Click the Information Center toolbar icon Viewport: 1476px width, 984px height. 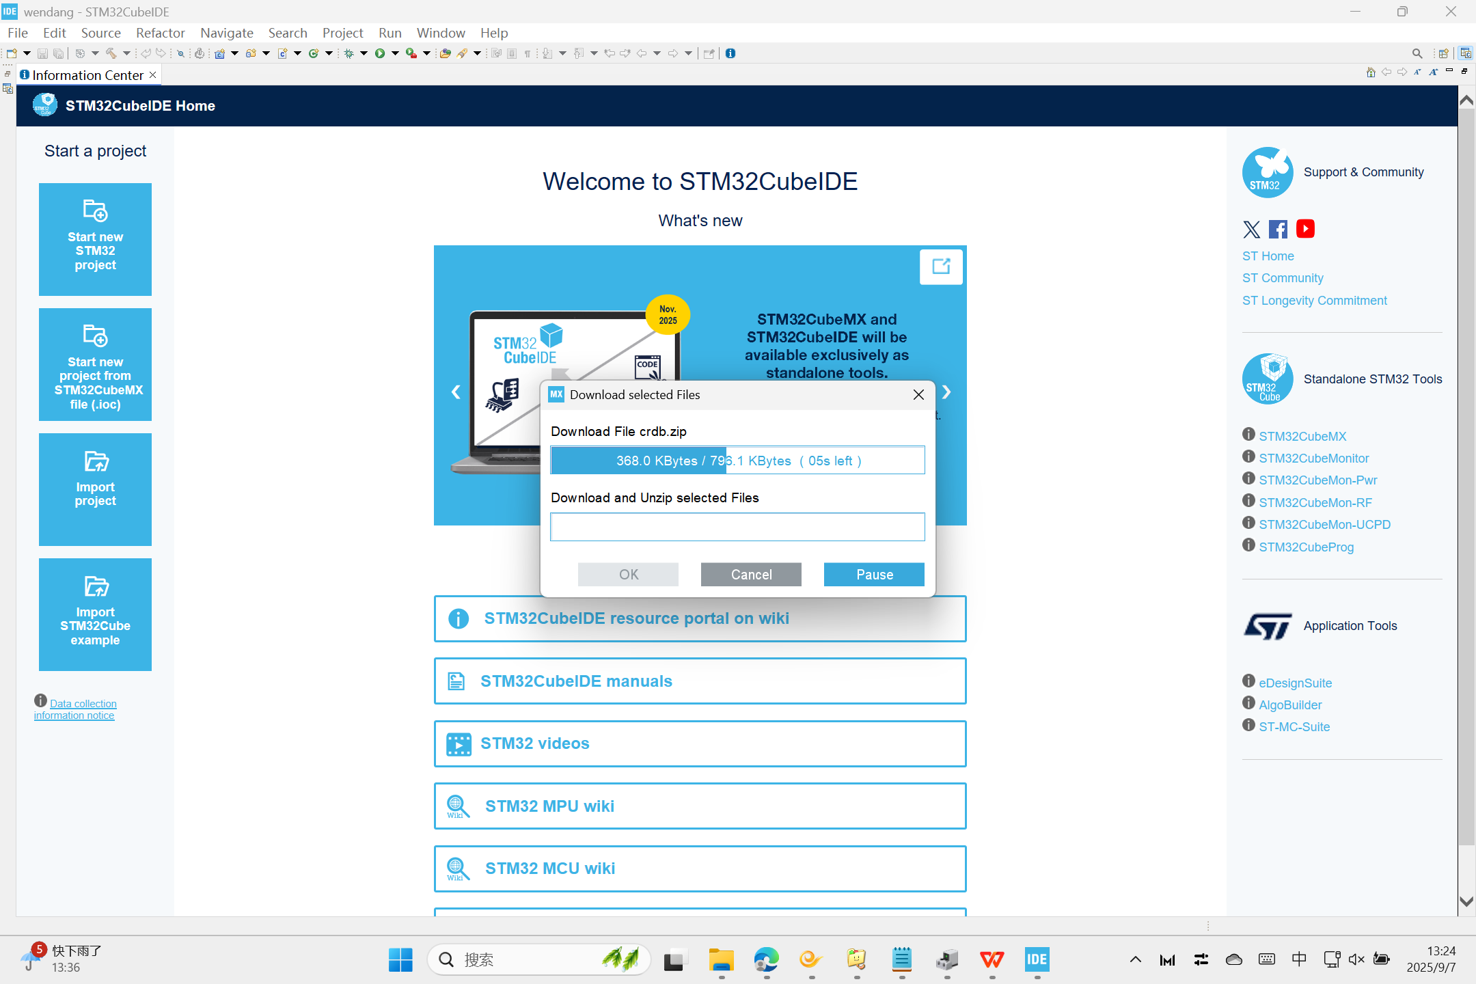(x=730, y=53)
